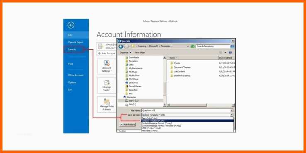The image size is (306, 153).
Task: Click the Add Account button
Action: 107,53
